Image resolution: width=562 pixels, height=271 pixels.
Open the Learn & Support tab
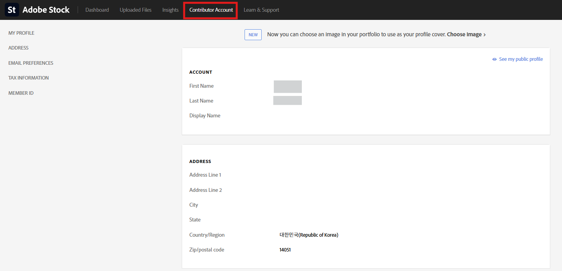pos(261,10)
